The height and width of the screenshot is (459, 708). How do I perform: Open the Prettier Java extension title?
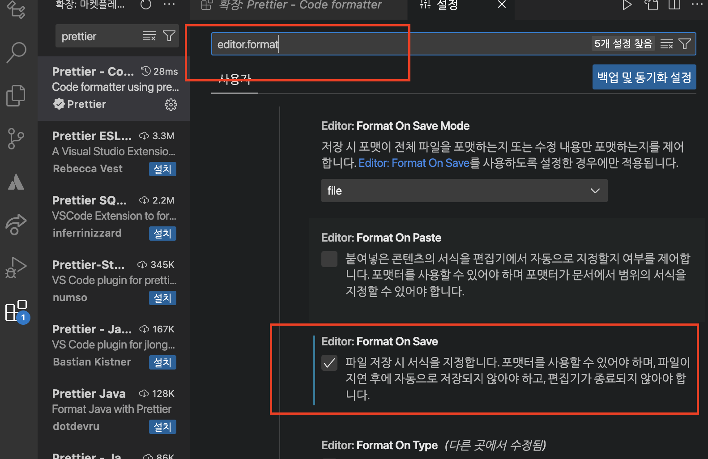[89, 394]
